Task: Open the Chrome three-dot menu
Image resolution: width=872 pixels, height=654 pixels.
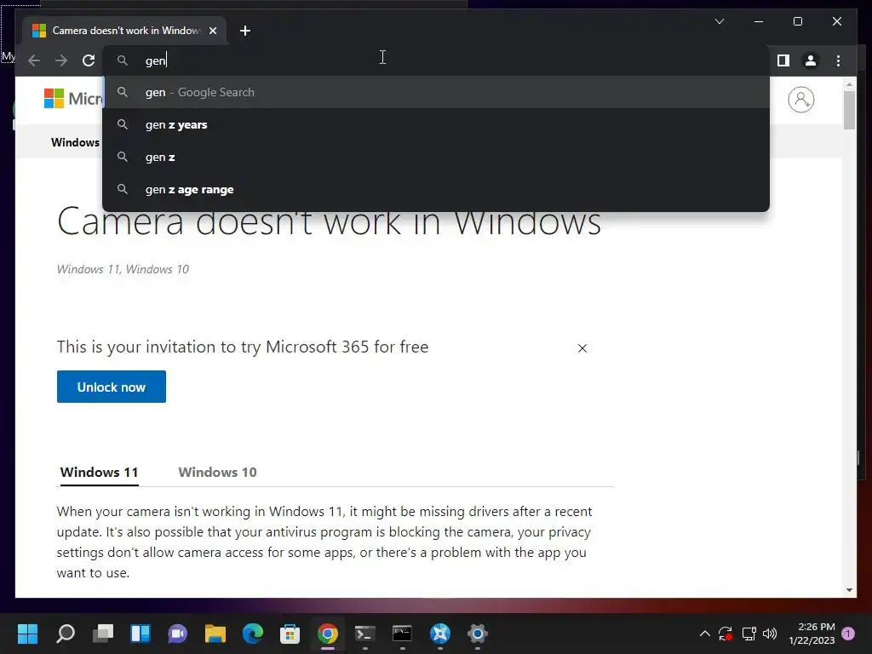Action: tap(838, 60)
